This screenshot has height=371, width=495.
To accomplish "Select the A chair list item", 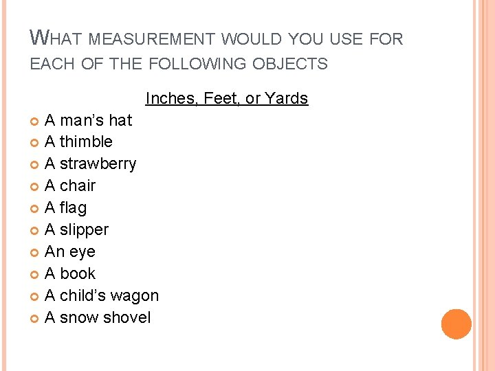I will pyautogui.click(x=69, y=185).
